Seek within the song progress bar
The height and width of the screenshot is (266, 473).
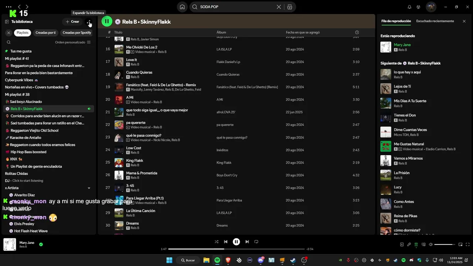click(x=236, y=249)
